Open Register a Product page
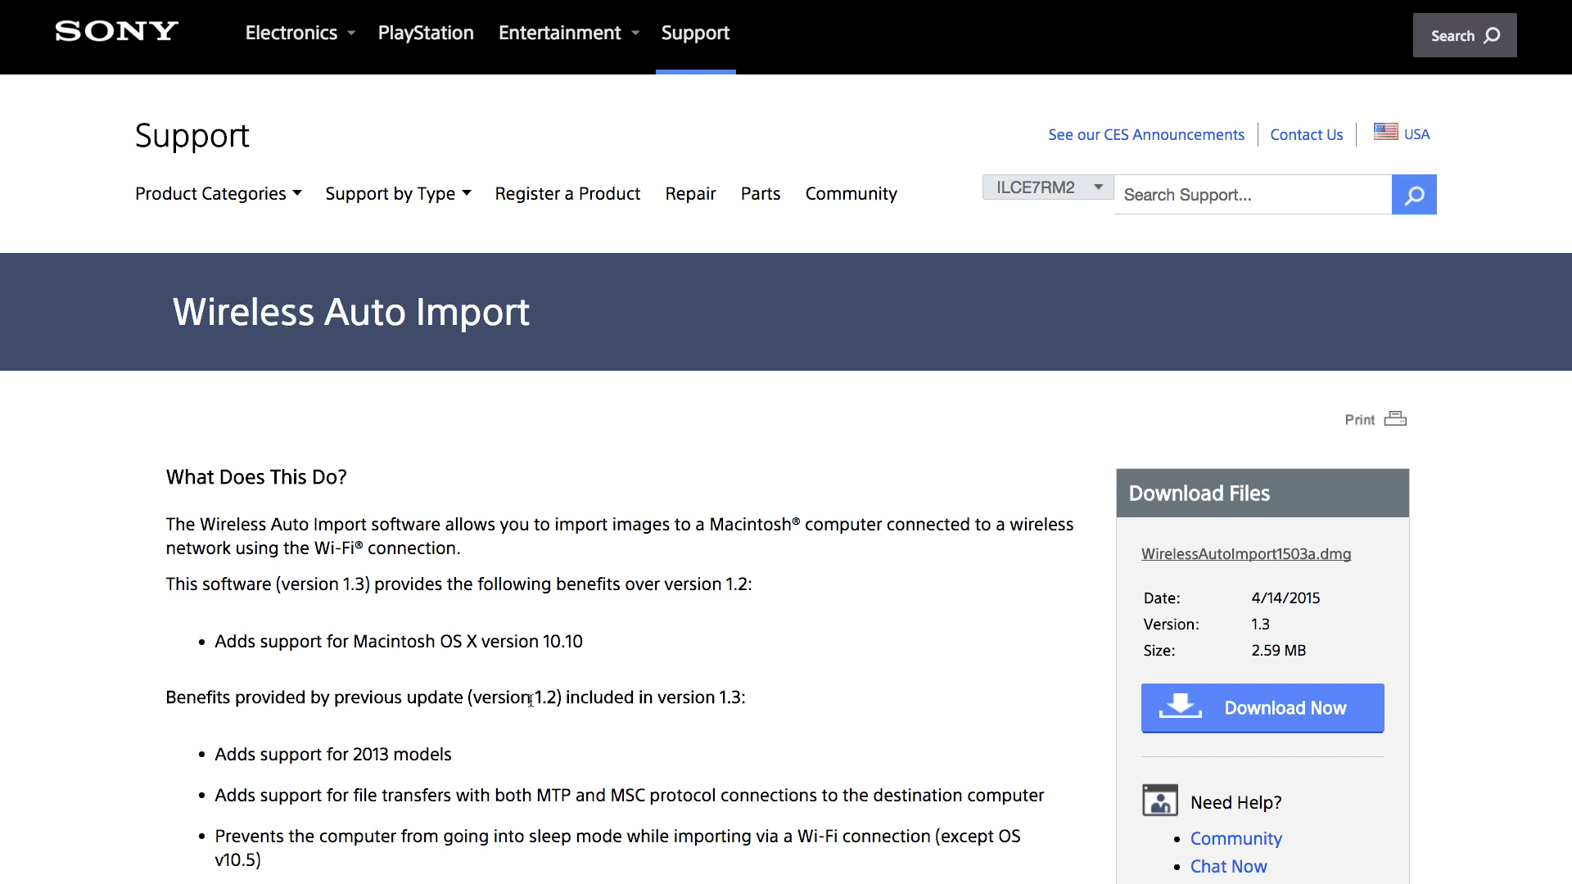The height and width of the screenshot is (884, 1572). 567,194
